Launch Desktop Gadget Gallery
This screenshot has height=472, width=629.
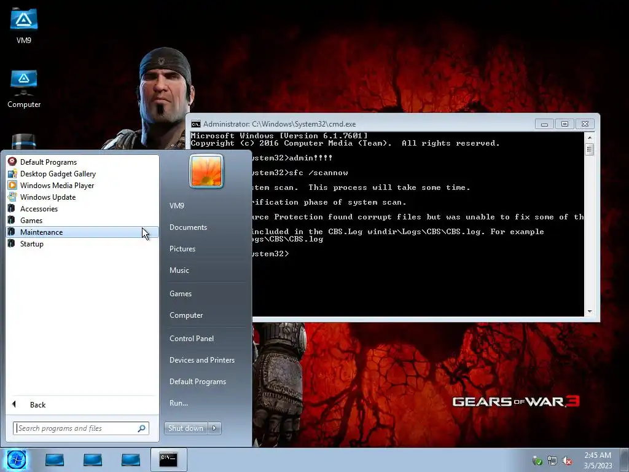coord(83,173)
